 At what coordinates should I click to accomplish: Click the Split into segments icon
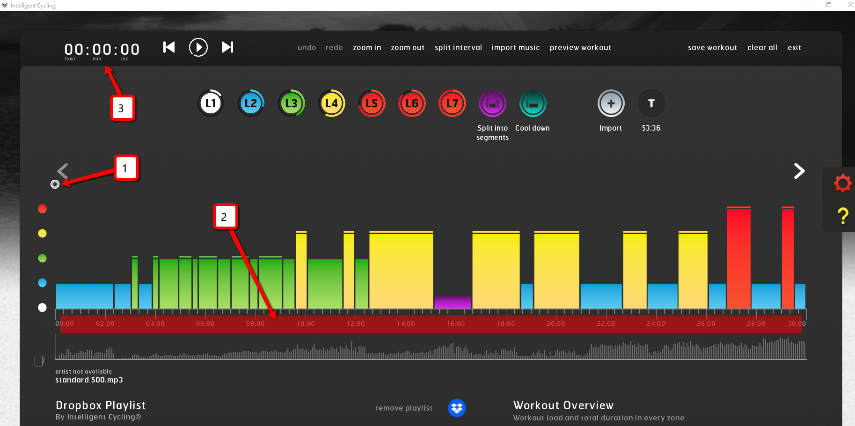click(x=492, y=103)
